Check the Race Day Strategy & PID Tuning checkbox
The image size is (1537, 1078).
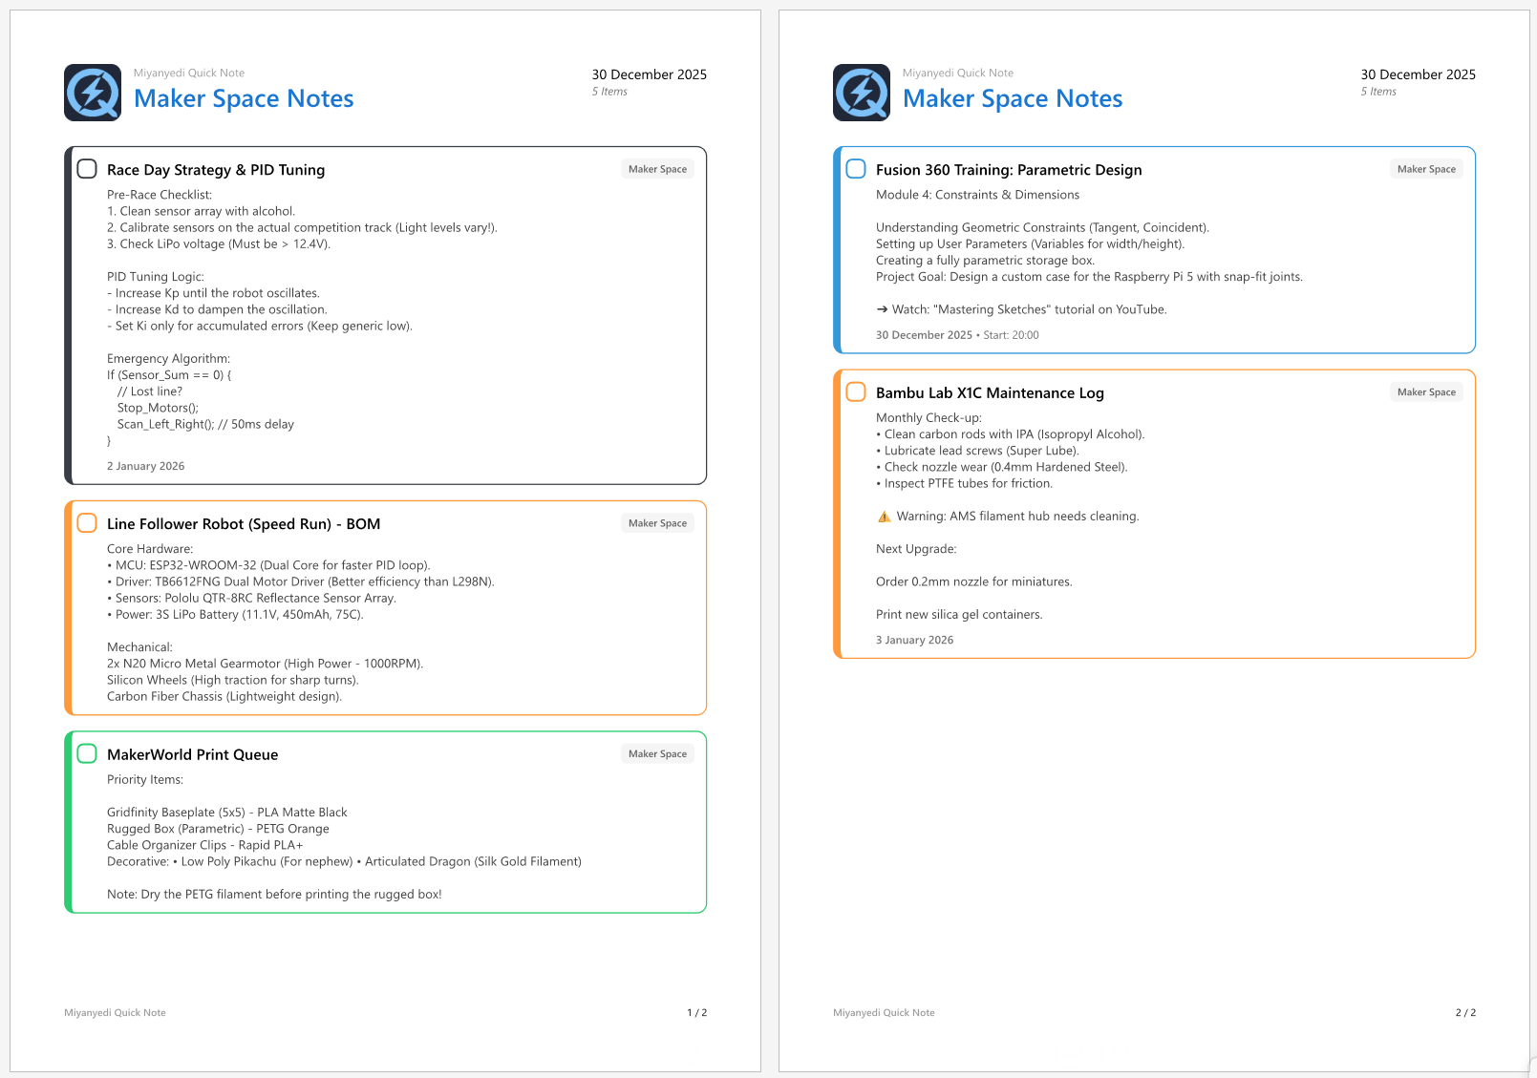tap(87, 169)
